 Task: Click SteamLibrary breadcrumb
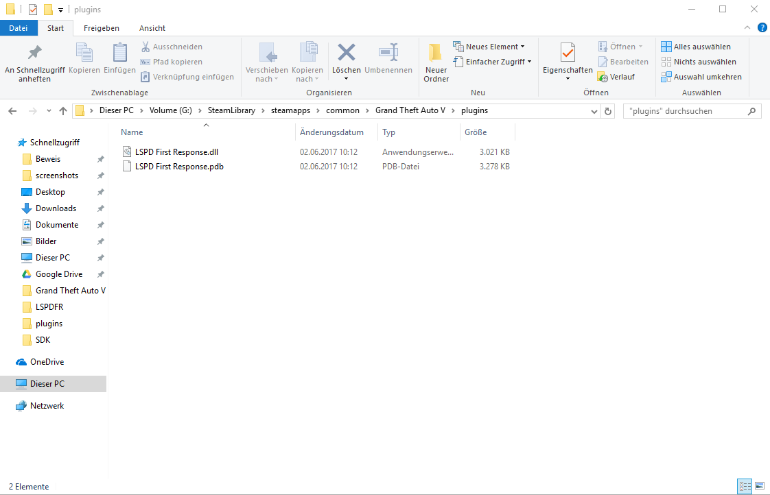tap(231, 110)
